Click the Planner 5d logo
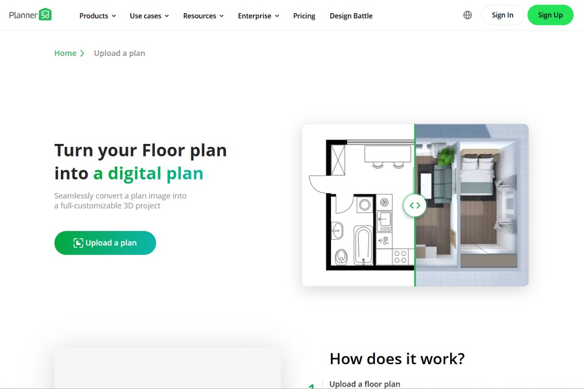This screenshot has height=389, width=584. tap(30, 15)
